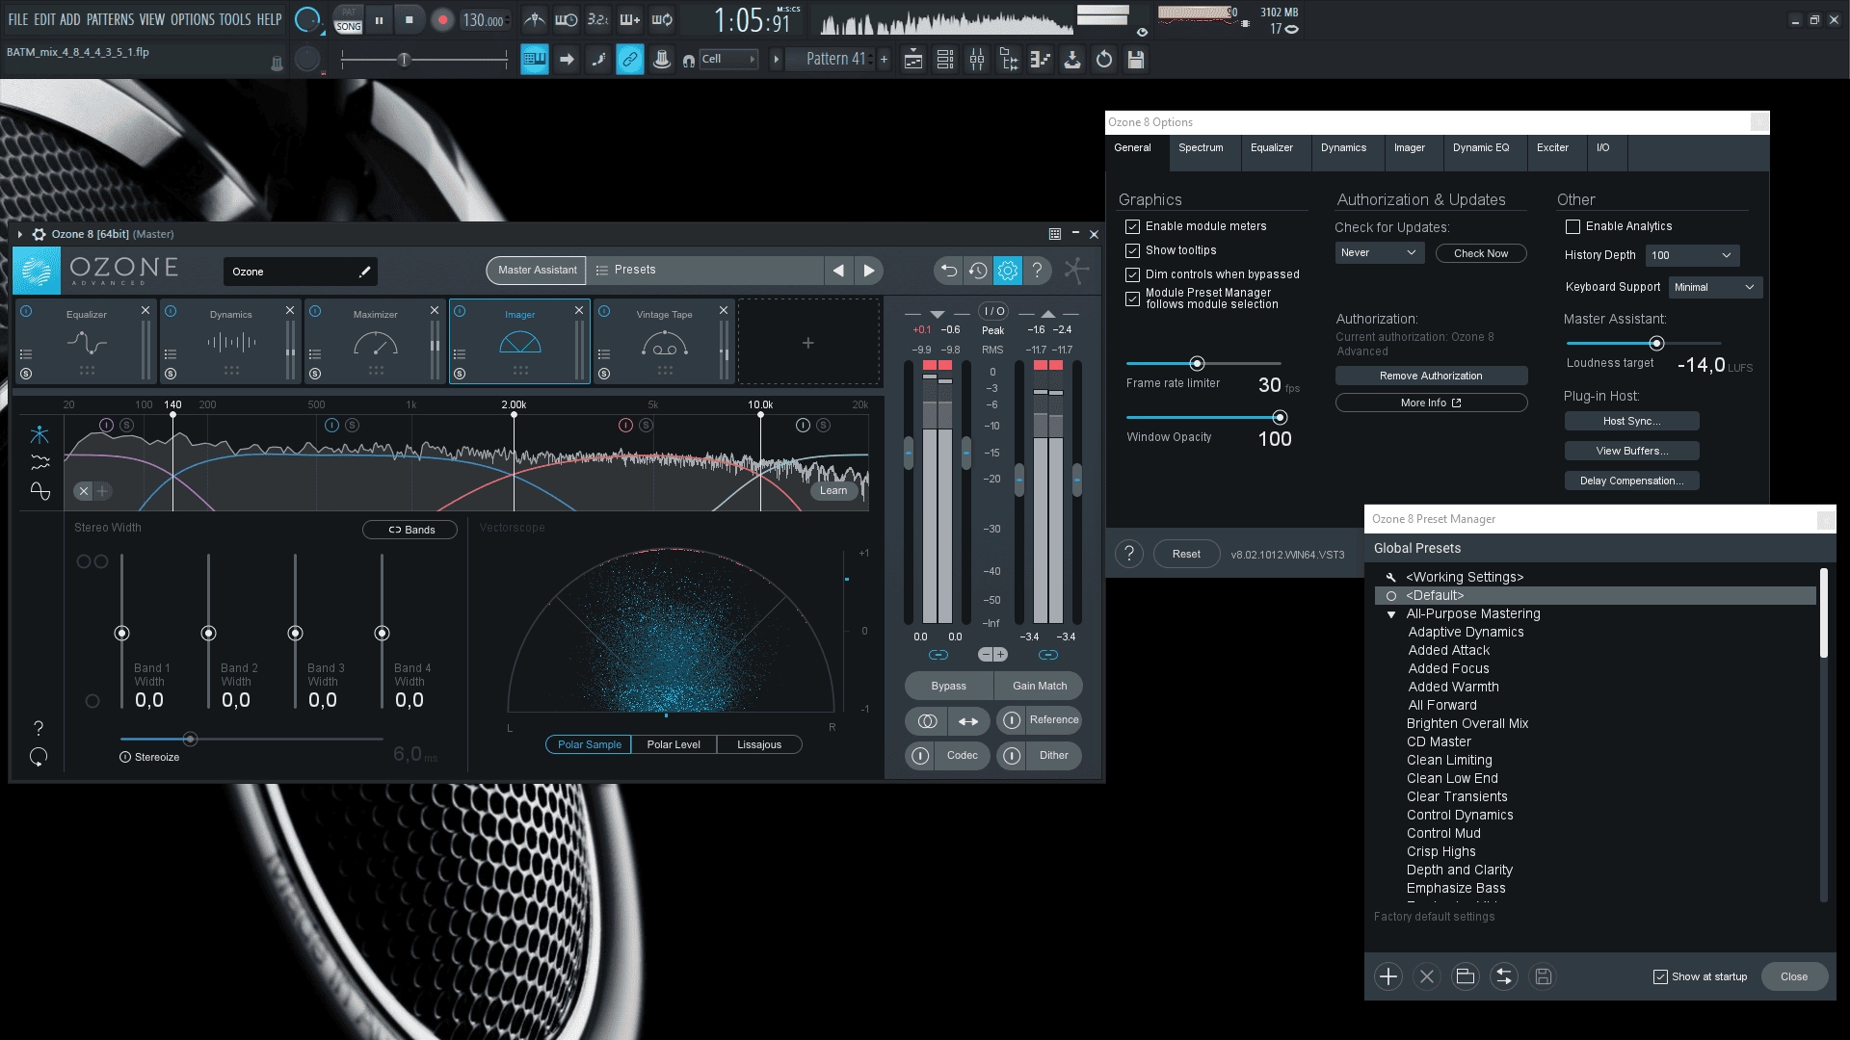Click Remove Authorization button

(1431, 376)
